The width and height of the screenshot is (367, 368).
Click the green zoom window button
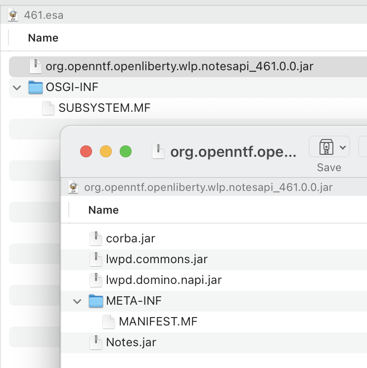(x=126, y=151)
